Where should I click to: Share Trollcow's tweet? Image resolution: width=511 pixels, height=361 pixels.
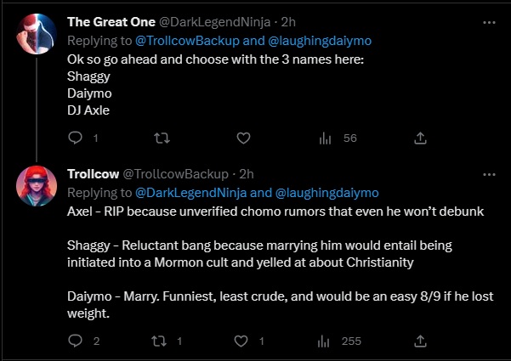tap(420, 341)
